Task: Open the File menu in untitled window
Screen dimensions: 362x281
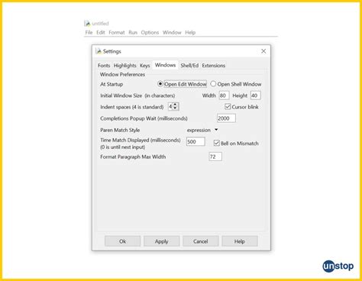Action: [89, 33]
